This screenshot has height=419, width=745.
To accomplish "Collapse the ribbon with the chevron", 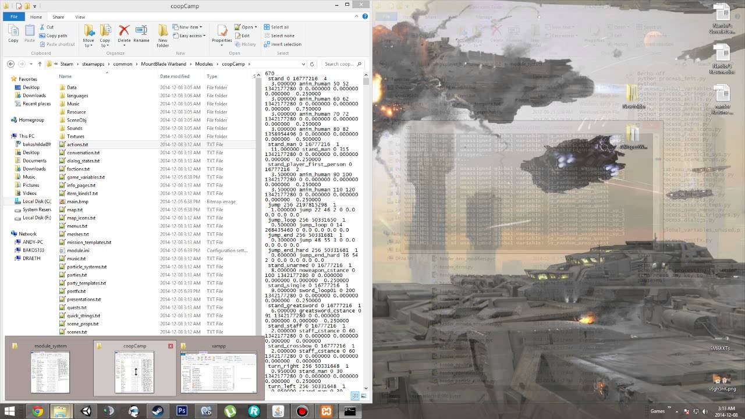I will point(356,17).
